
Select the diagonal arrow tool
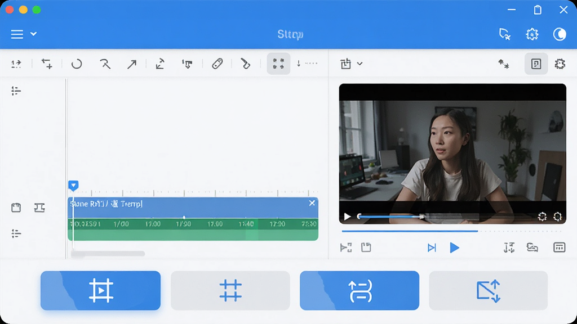[x=132, y=64]
